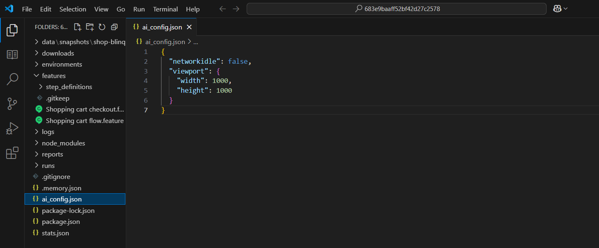Image resolution: width=599 pixels, height=248 pixels.
Task: Expand the step_definitions folder
Action: tap(68, 87)
